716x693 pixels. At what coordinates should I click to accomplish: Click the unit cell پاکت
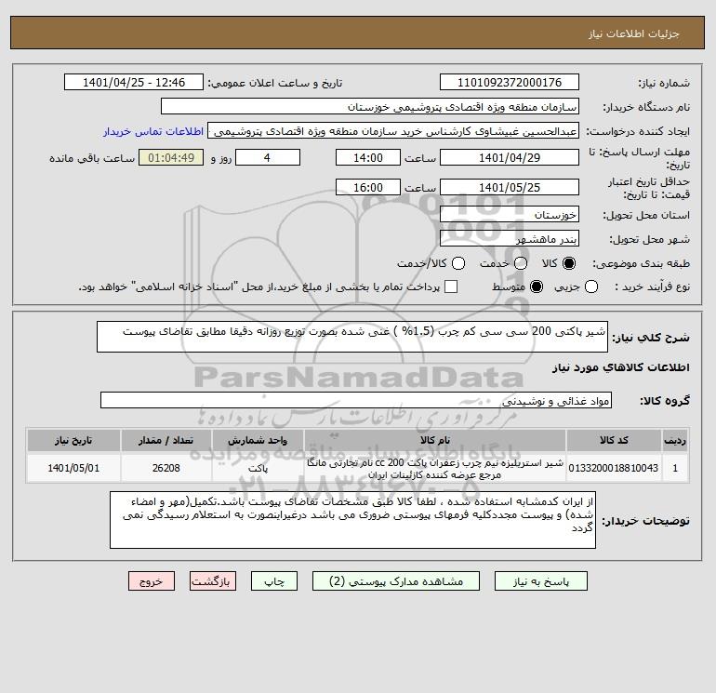tap(258, 468)
